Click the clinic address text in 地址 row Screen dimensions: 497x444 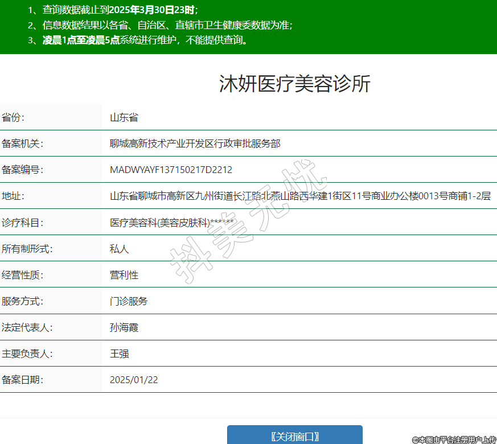300,196
